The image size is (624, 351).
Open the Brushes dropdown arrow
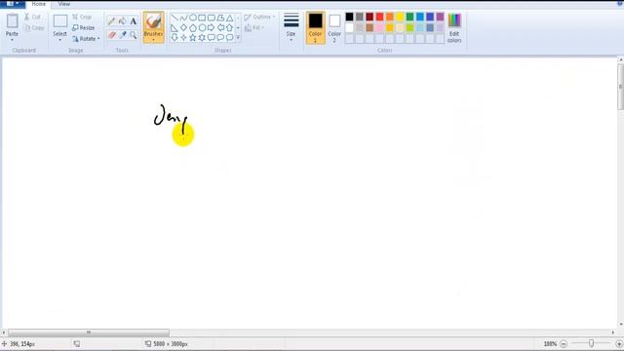tap(154, 40)
